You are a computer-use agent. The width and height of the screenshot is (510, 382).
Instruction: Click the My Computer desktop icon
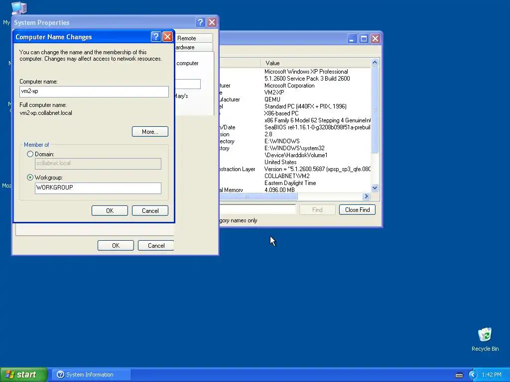click(x=19, y=8)
